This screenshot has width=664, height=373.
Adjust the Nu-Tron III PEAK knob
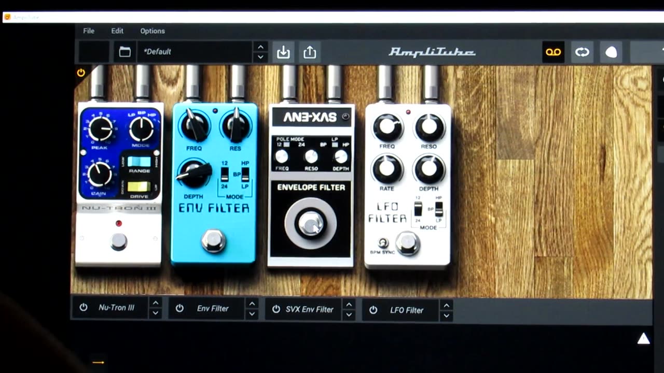click(x=100, y=129)
